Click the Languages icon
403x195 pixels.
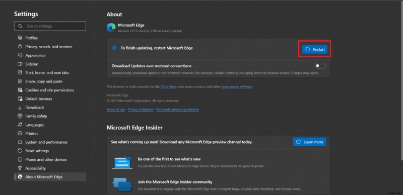click(x=20, y=125)
